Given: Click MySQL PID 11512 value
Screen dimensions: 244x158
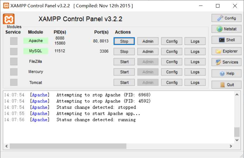Looking at the screenshot, I should (60, 51).
